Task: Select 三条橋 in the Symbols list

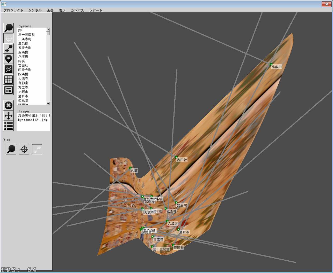Action: point(31,43)
